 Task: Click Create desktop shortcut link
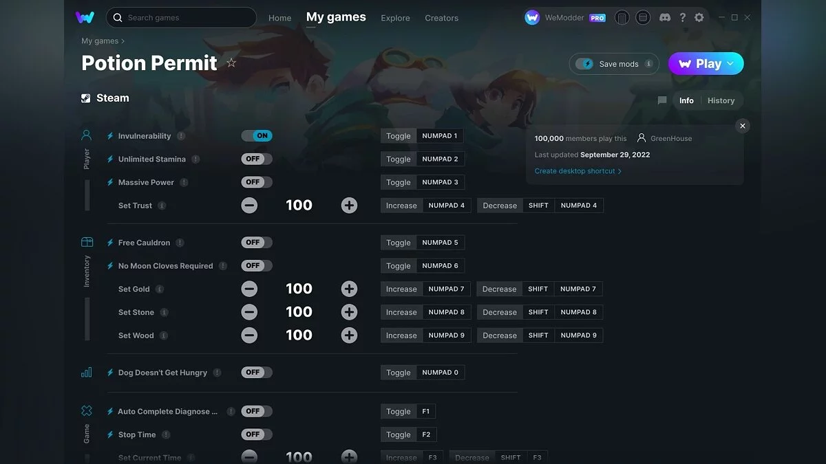point(578,171)
